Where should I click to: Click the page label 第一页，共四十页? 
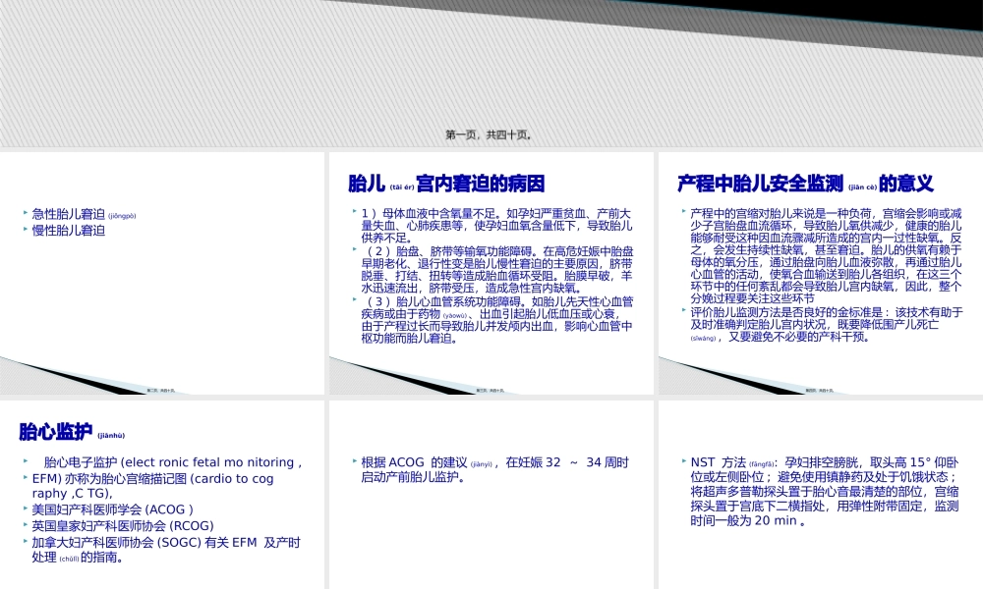(x=491, y=134)
